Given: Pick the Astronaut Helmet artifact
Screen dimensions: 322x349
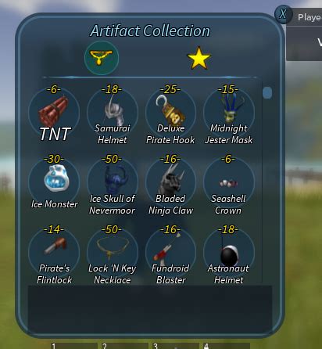Looking at the screenshot, I should [x=229, y=253].
